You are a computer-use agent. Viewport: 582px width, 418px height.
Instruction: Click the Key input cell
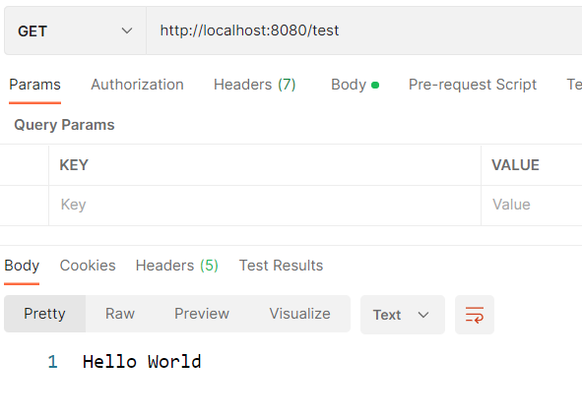pyautogui.click(x=265, y=205)
